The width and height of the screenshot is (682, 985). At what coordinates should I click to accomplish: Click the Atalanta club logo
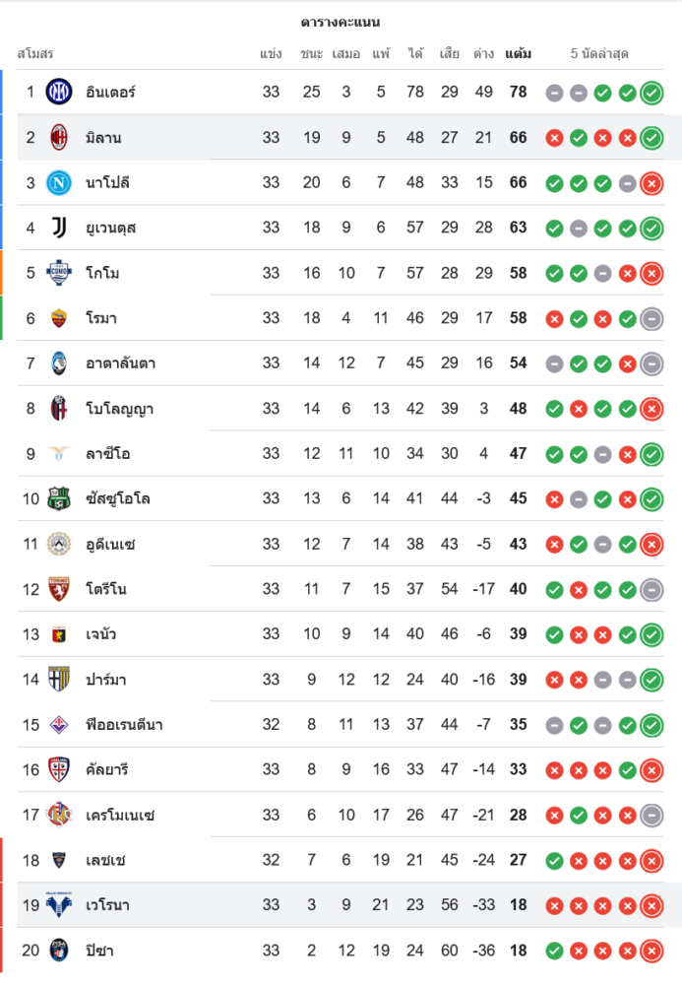[59, 363]
